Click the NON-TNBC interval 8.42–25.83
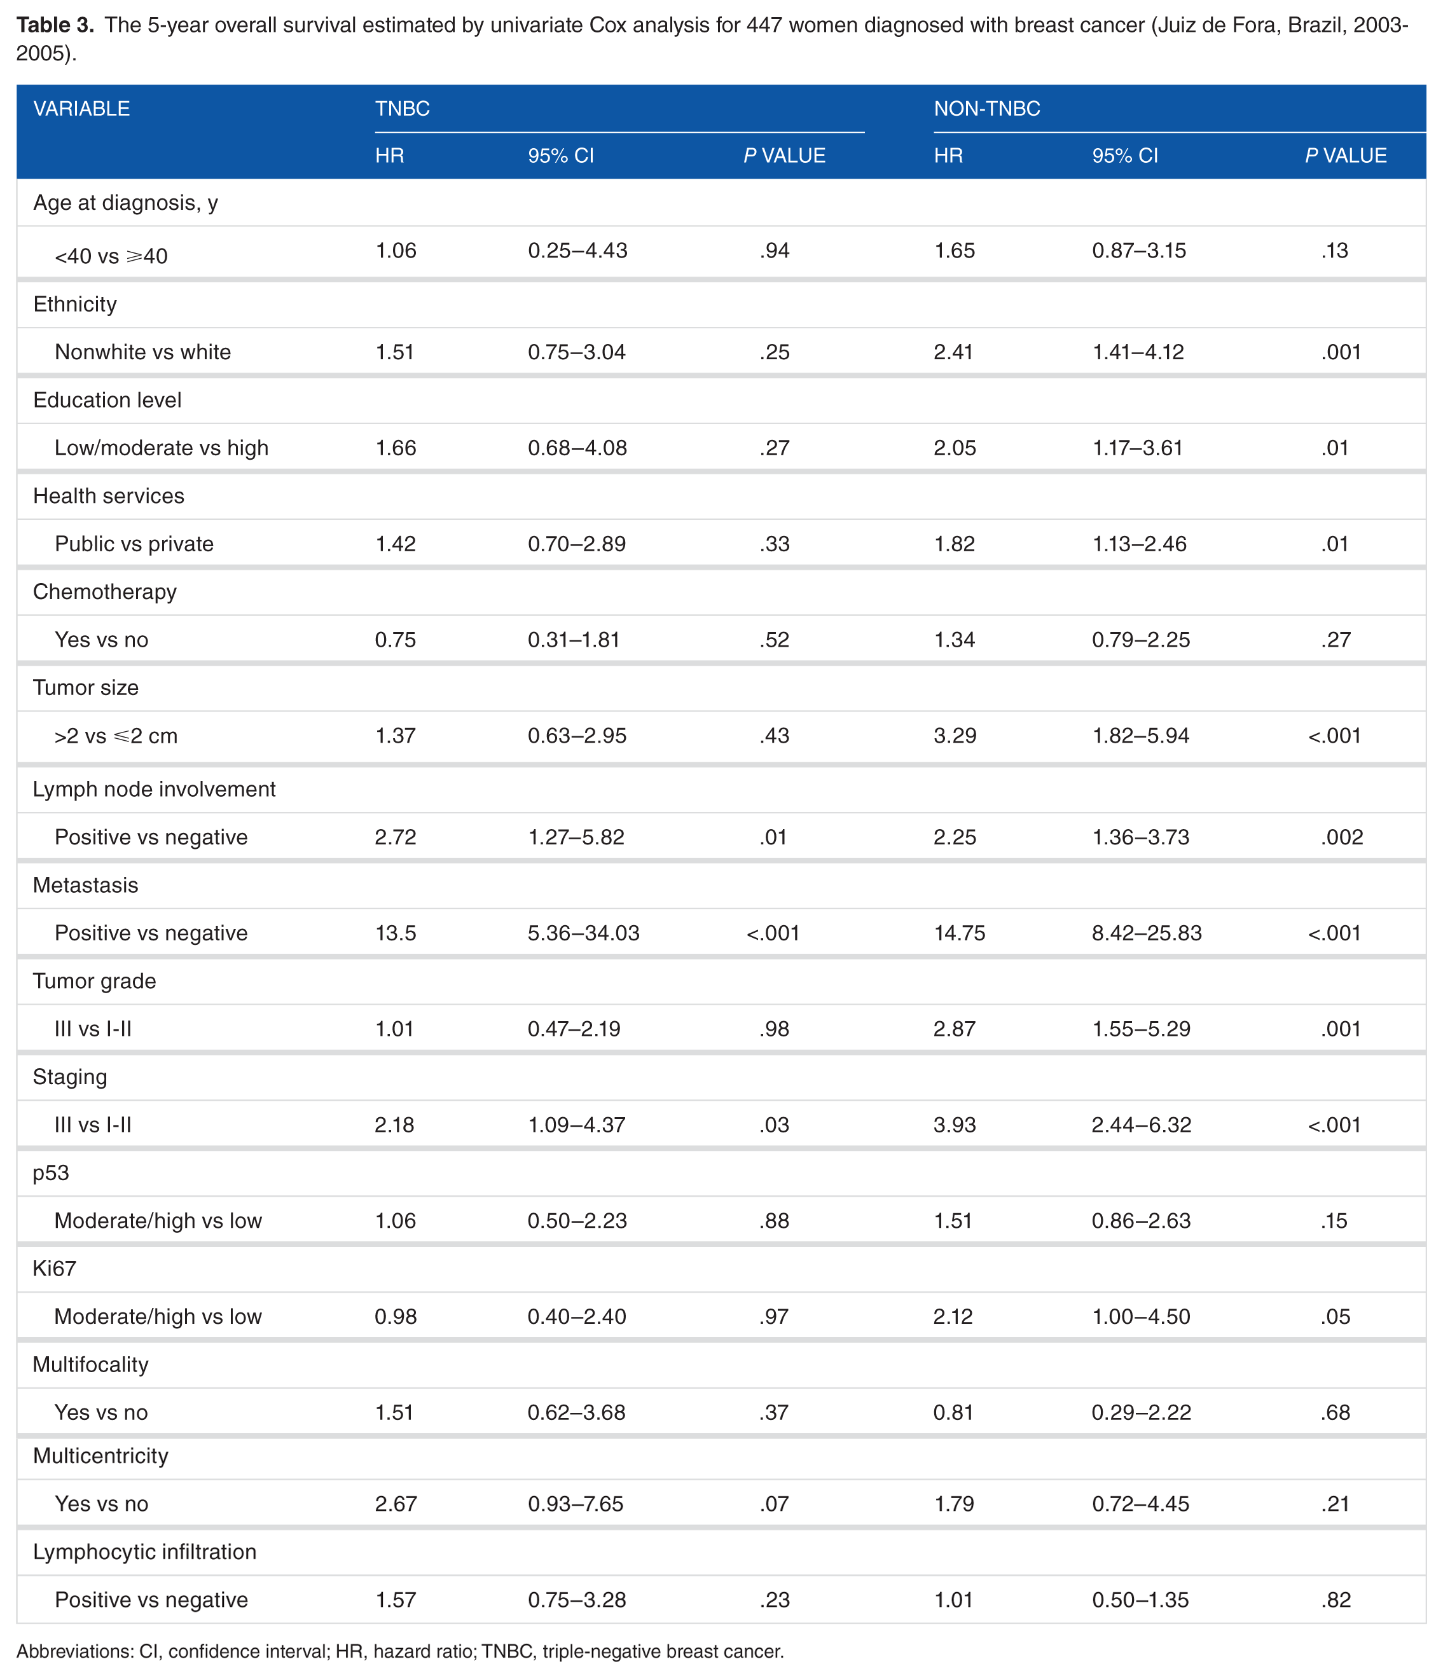Image resolution: width=1443 pixels, height=1678 pixels. click(x=1147, y=933)
